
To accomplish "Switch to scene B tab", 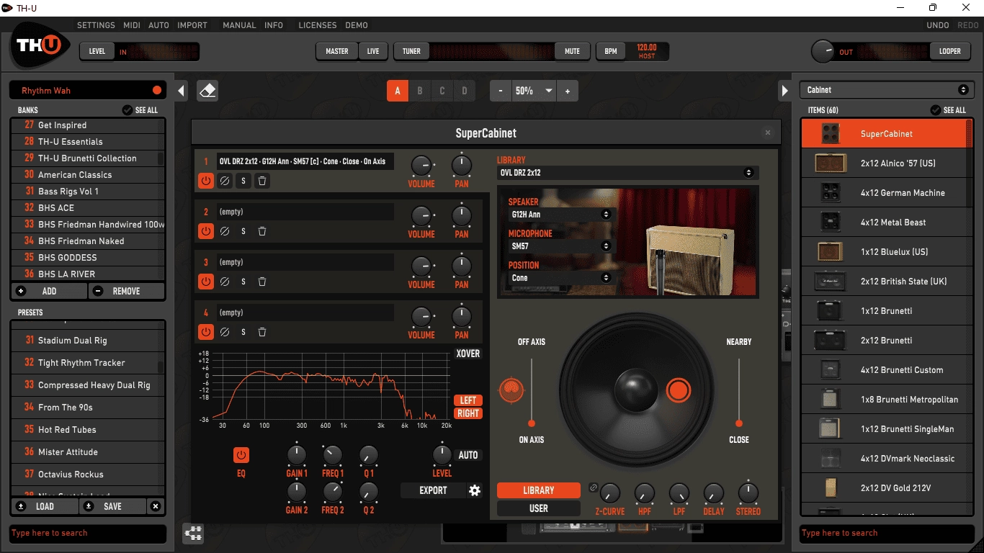I will tap(420, 91).
